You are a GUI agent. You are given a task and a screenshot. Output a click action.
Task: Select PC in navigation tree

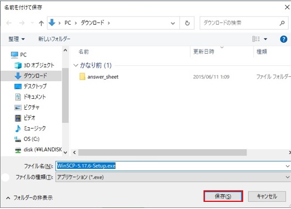pyautogui.click(x=19, y=55)
